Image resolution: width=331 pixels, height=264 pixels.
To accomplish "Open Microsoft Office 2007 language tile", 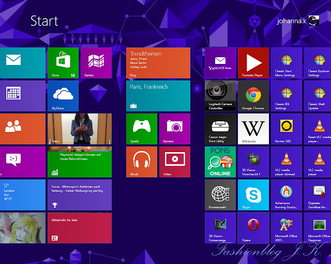I will [287, 228].
